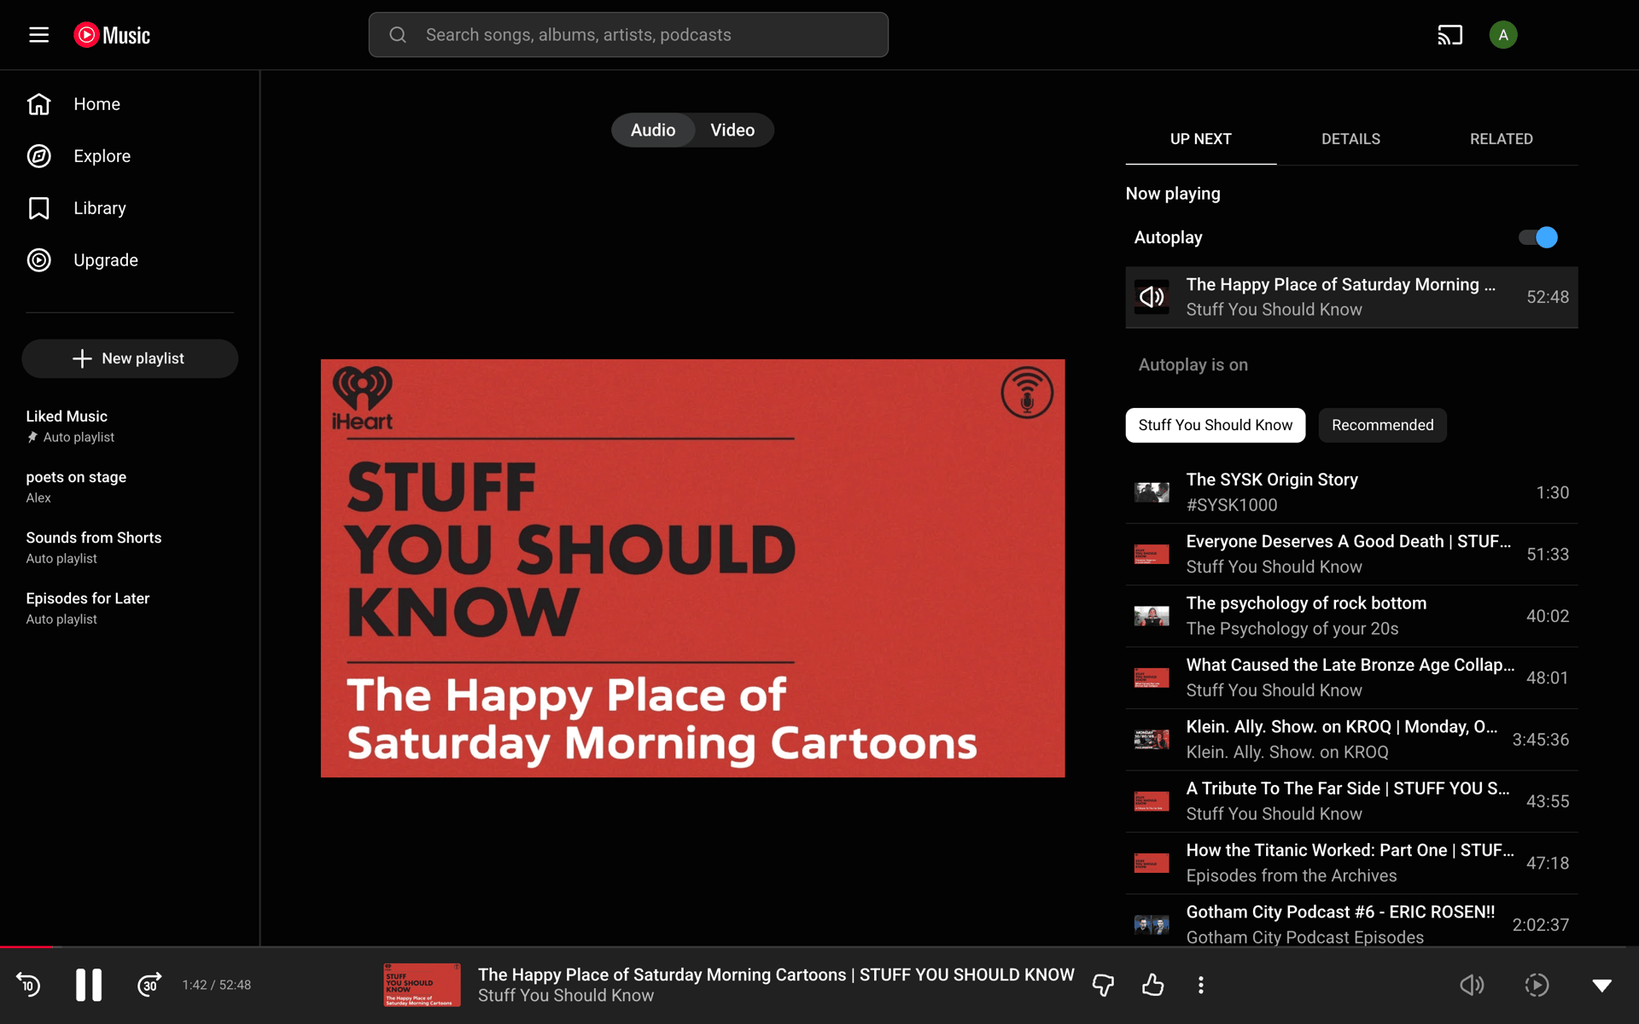Viewport: 1639px width, 1024px height.
Task: Click the playback progress bar
Action: 819,946
